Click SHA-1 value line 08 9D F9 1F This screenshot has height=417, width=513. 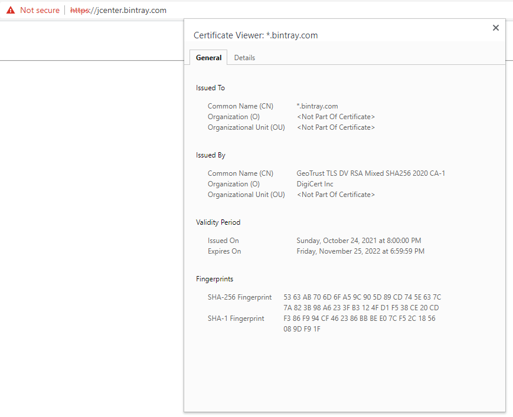[302, 329]
